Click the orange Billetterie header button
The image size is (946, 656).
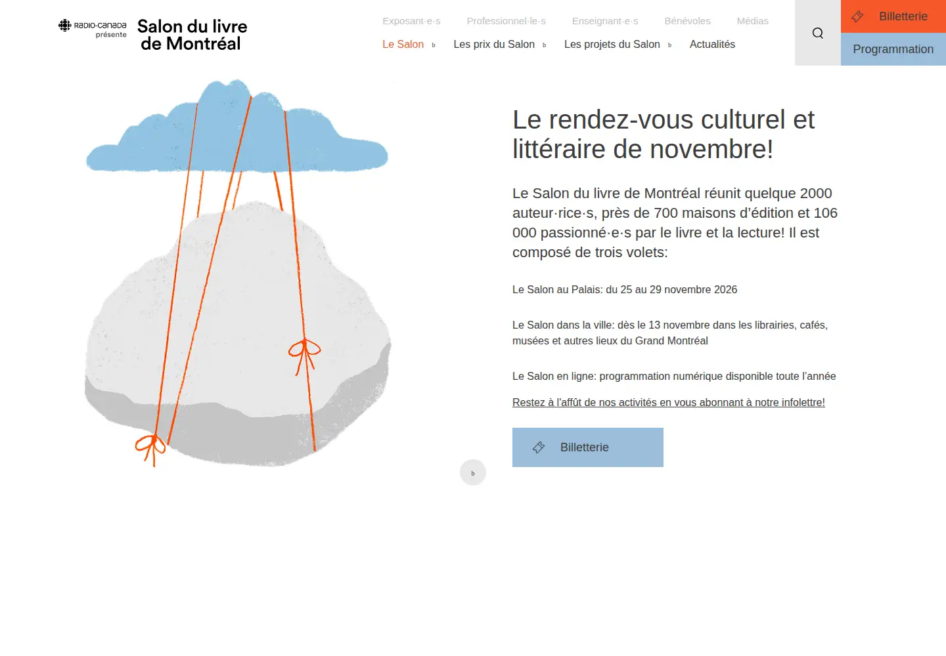coord(893,16)
